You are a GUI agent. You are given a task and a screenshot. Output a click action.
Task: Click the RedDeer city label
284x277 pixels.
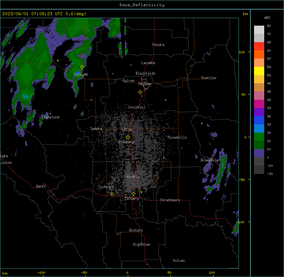pos(145,84)
